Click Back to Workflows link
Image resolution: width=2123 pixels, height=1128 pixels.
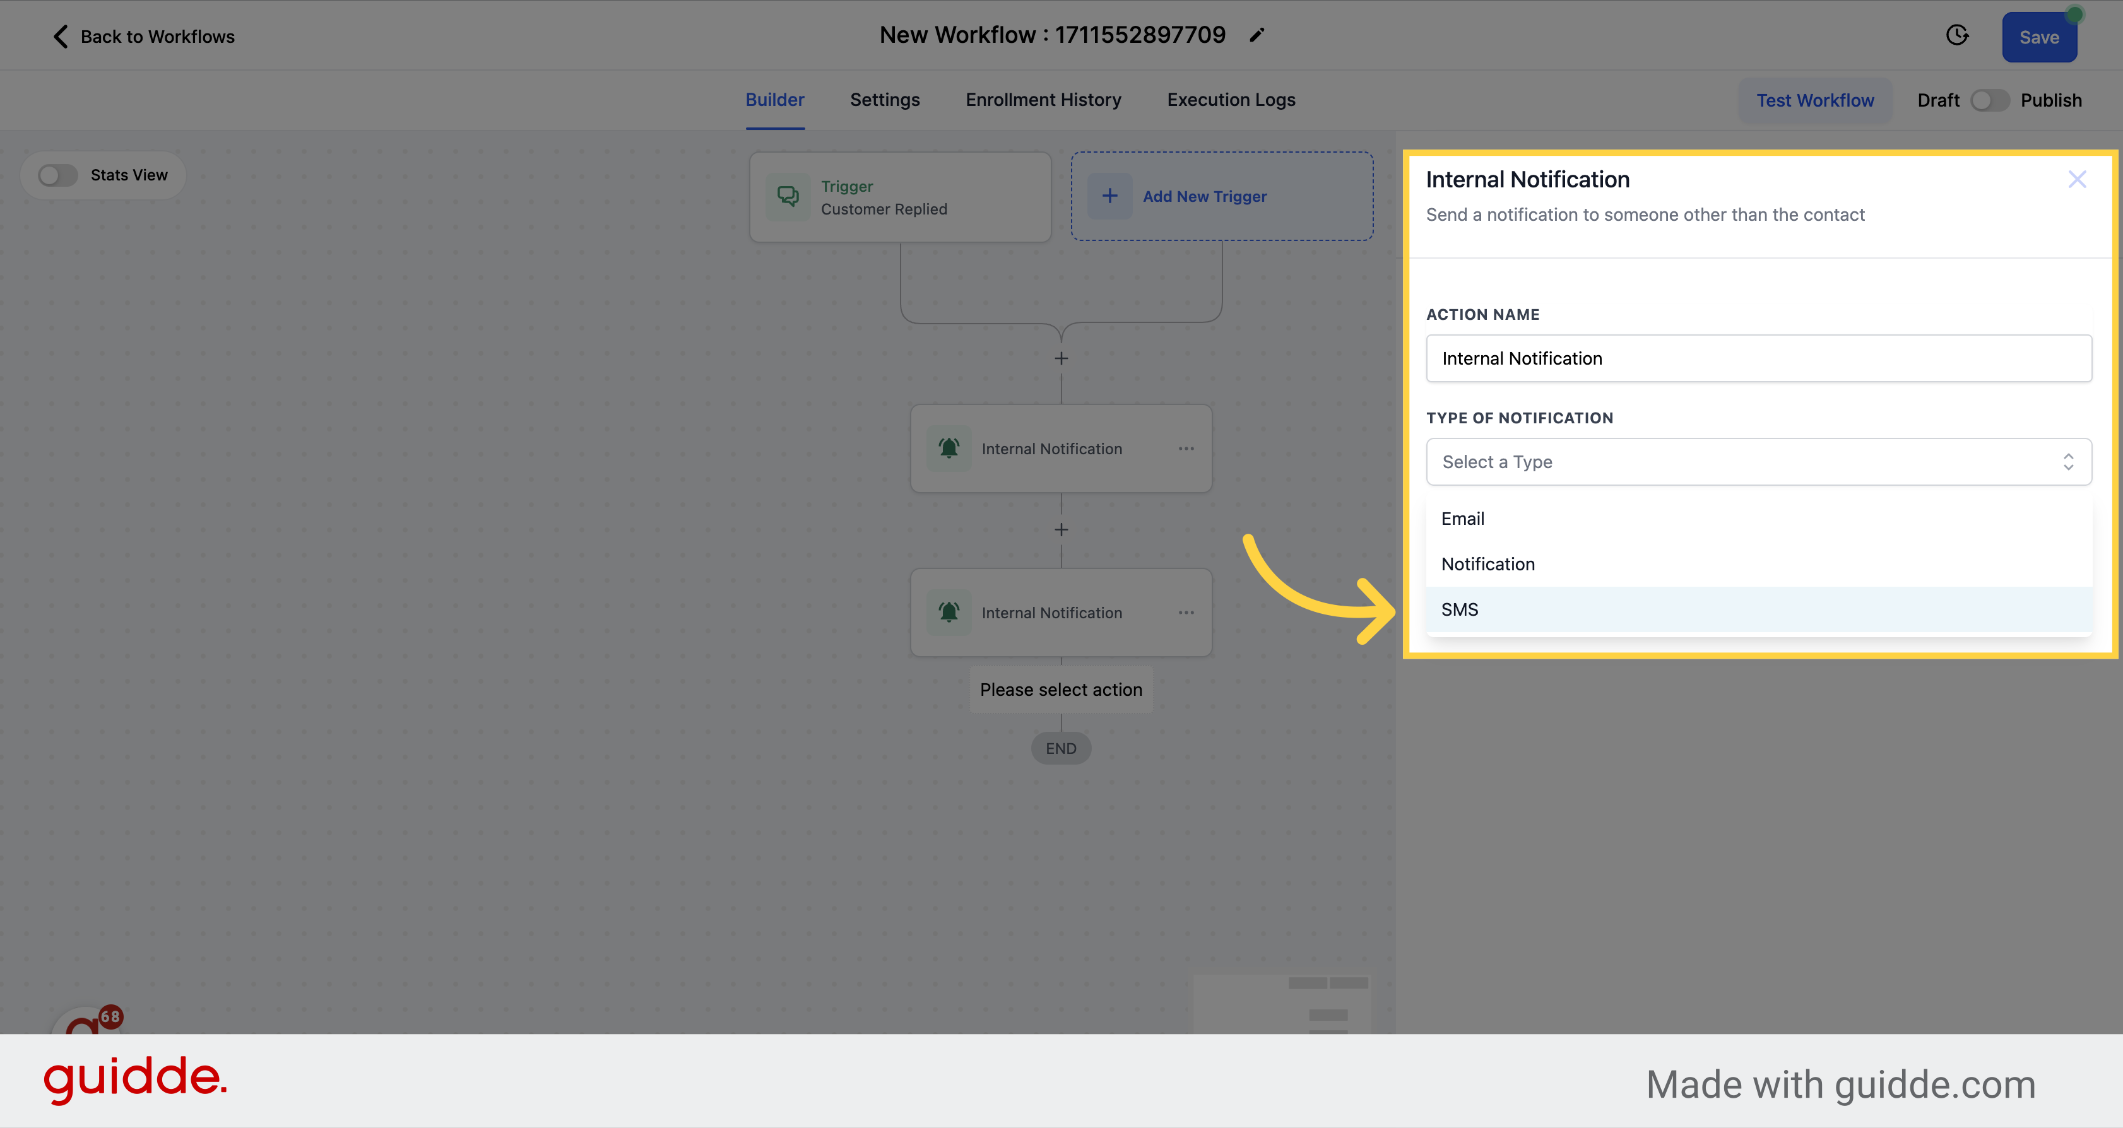click(143, 37)
